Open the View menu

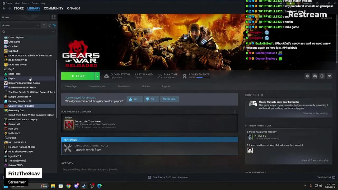click(x=17, y=3)
